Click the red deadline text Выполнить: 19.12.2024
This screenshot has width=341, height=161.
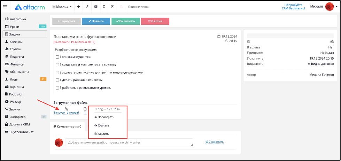(74, 42)
